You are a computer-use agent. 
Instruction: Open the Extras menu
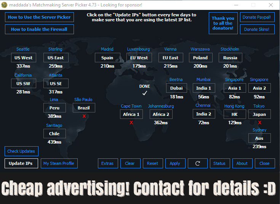coord(107,163)
